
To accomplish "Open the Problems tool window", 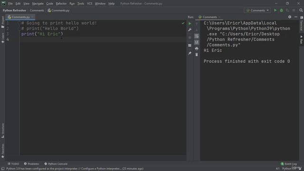I will tap(31, 164).
